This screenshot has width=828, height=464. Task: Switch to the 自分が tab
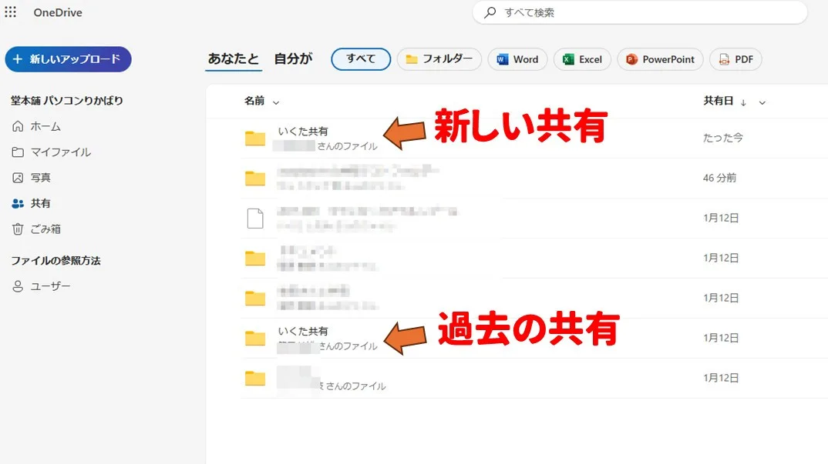291,58
